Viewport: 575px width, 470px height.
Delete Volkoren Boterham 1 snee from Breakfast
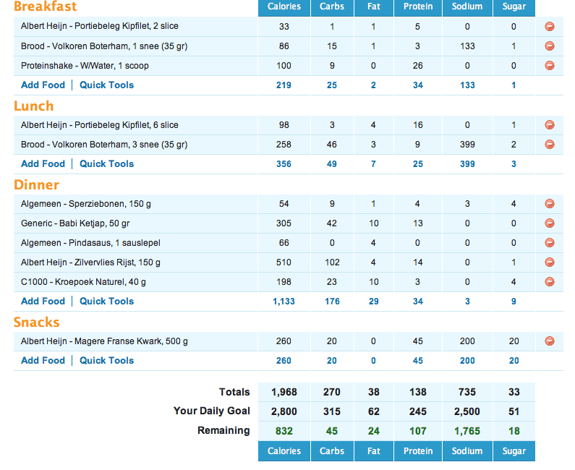(550, 46)
